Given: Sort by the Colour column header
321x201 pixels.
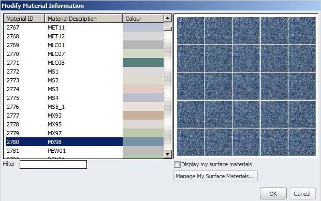Looking at the screenshot, I should [143, 19].
